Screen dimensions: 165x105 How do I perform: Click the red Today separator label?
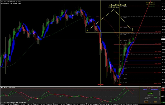(120, 85)
